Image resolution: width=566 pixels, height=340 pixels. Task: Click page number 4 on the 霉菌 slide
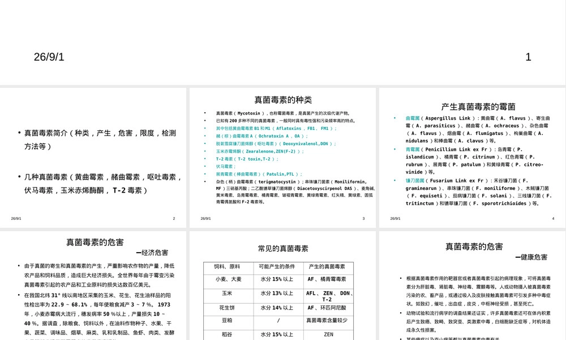click(x=553, y=219)
